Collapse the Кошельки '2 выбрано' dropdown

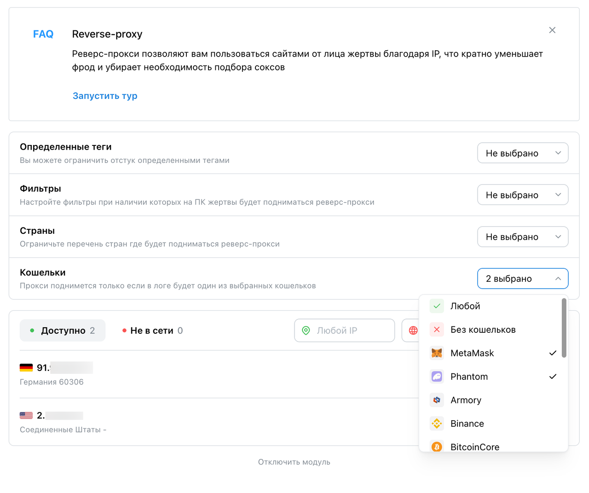click(523, 278)
